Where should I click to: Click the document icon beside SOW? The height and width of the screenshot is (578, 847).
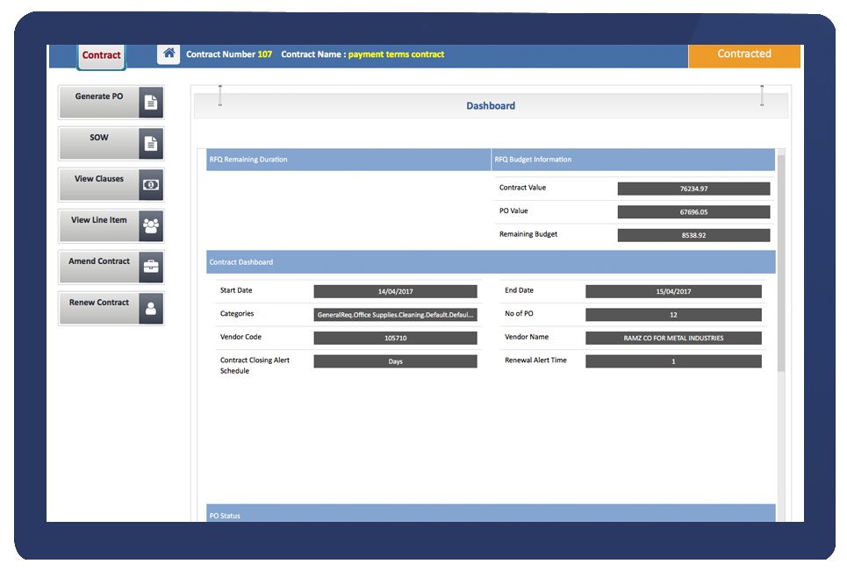tap(151, 144)
